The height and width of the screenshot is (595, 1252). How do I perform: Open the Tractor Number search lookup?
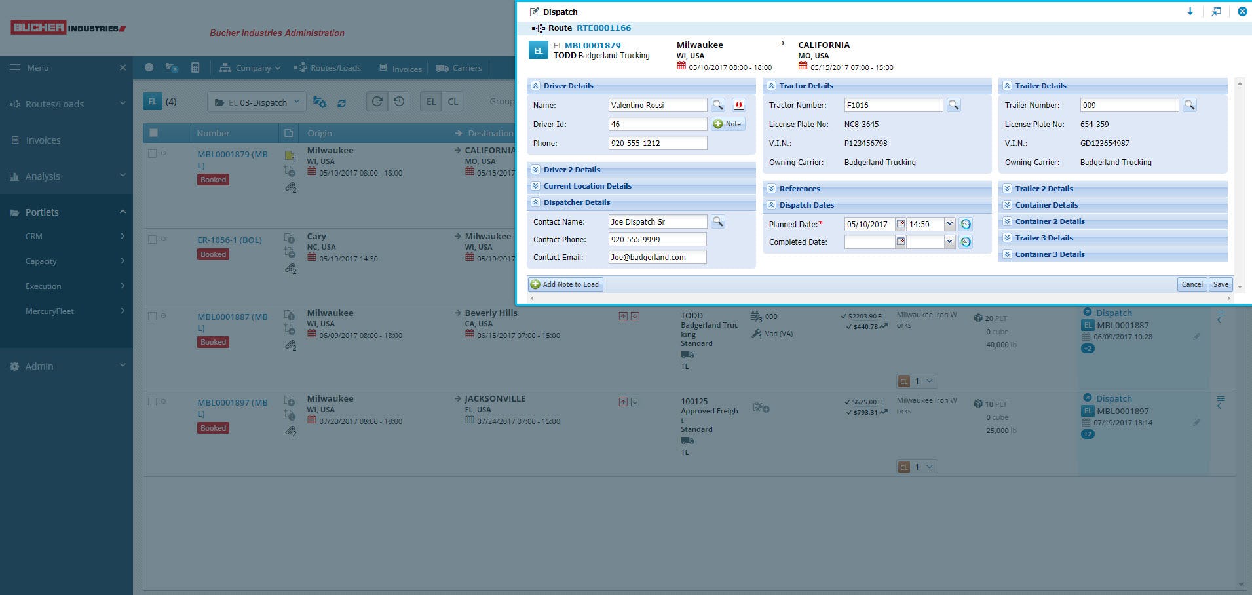(954, 105)
